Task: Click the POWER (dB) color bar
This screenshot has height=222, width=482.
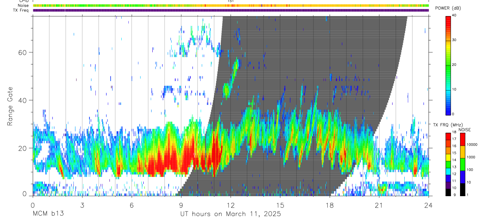Action: point(448,65)
